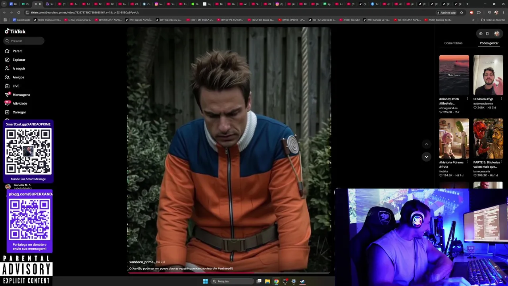Click the Explorar compass icon
The width and height of the screenshot is (508, 286).
click(x=7, y=60)
